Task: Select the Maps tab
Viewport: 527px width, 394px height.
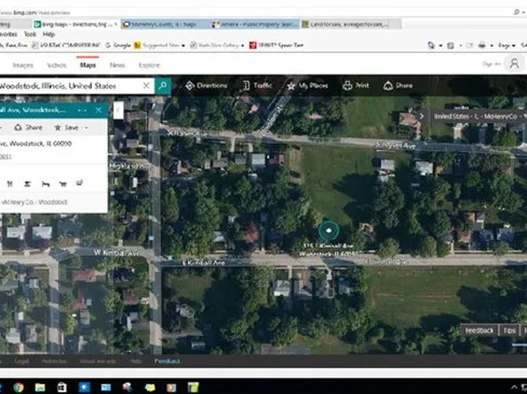Action: (x=88, y=65)
